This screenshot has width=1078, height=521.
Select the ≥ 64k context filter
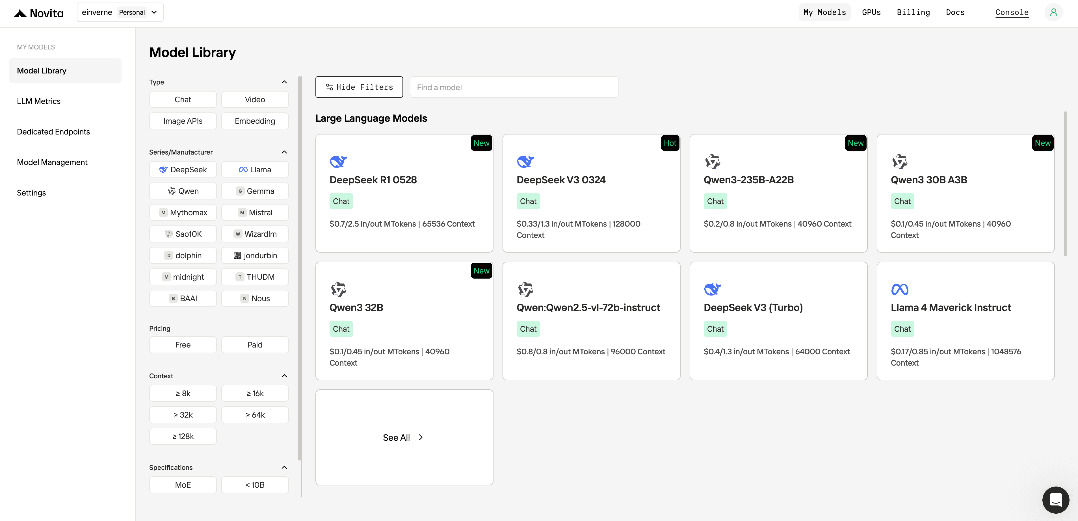pyautogui.click(x=255, y=415)
